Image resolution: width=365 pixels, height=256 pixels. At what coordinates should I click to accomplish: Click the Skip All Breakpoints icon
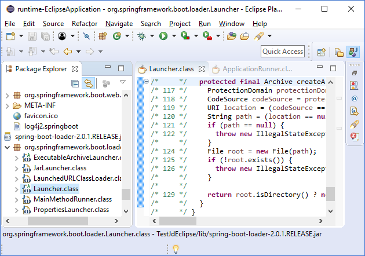(x=86, y=36)
